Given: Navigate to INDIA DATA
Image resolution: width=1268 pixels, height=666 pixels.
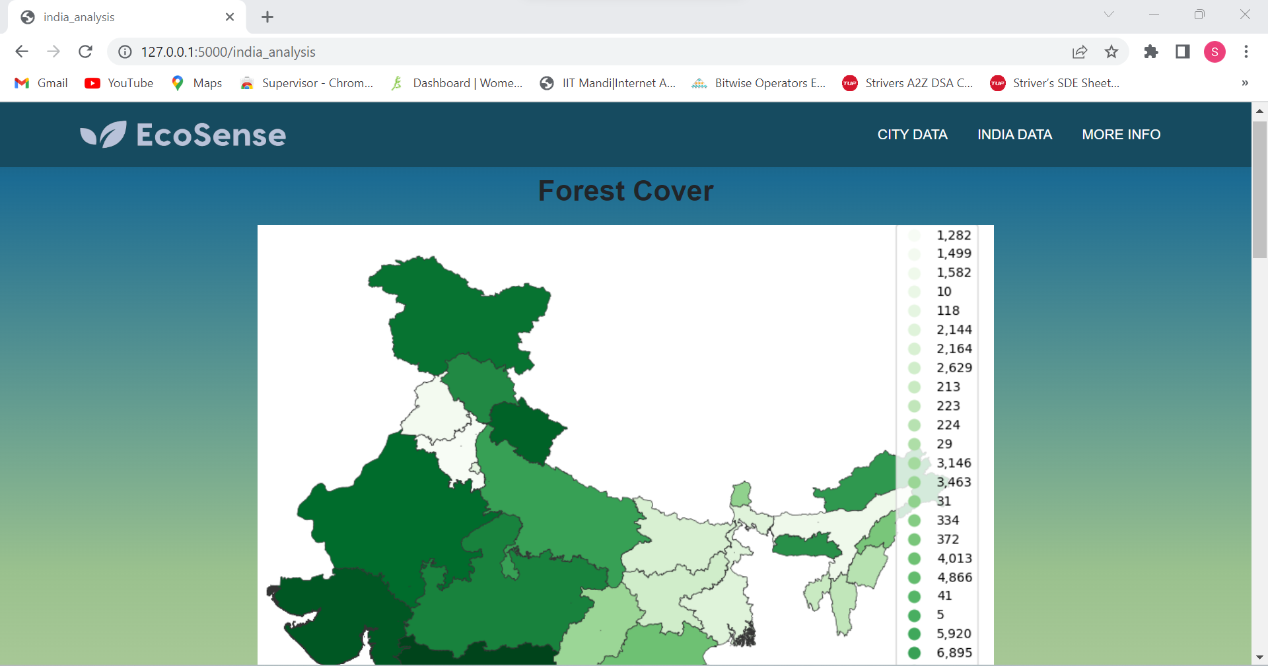Looking at the screenshot, I should [x=1014, y=135].
